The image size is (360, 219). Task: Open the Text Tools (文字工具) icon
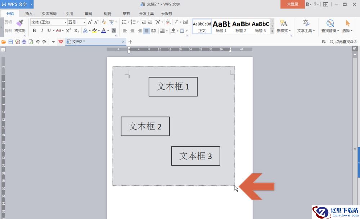pyautogui.click(x=306, y=23)
